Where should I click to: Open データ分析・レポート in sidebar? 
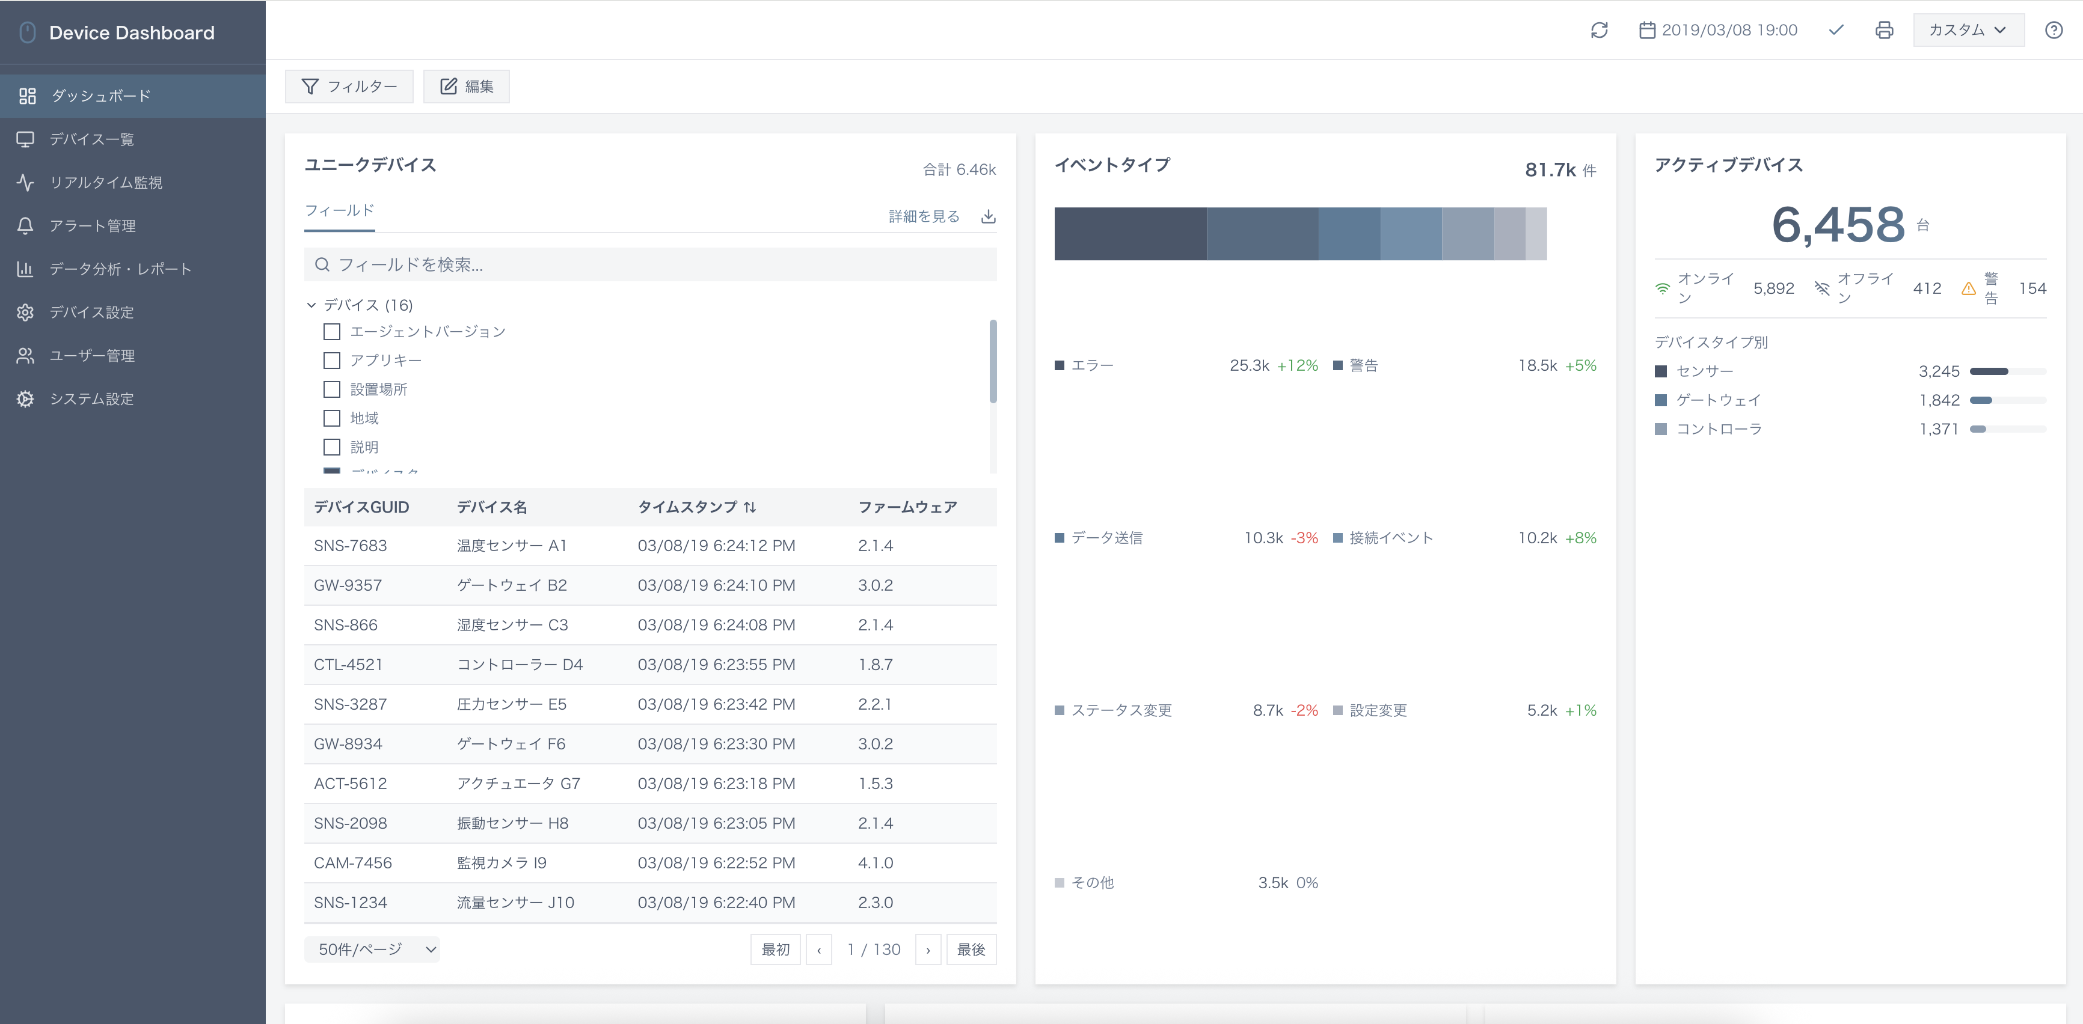point(133,269)
